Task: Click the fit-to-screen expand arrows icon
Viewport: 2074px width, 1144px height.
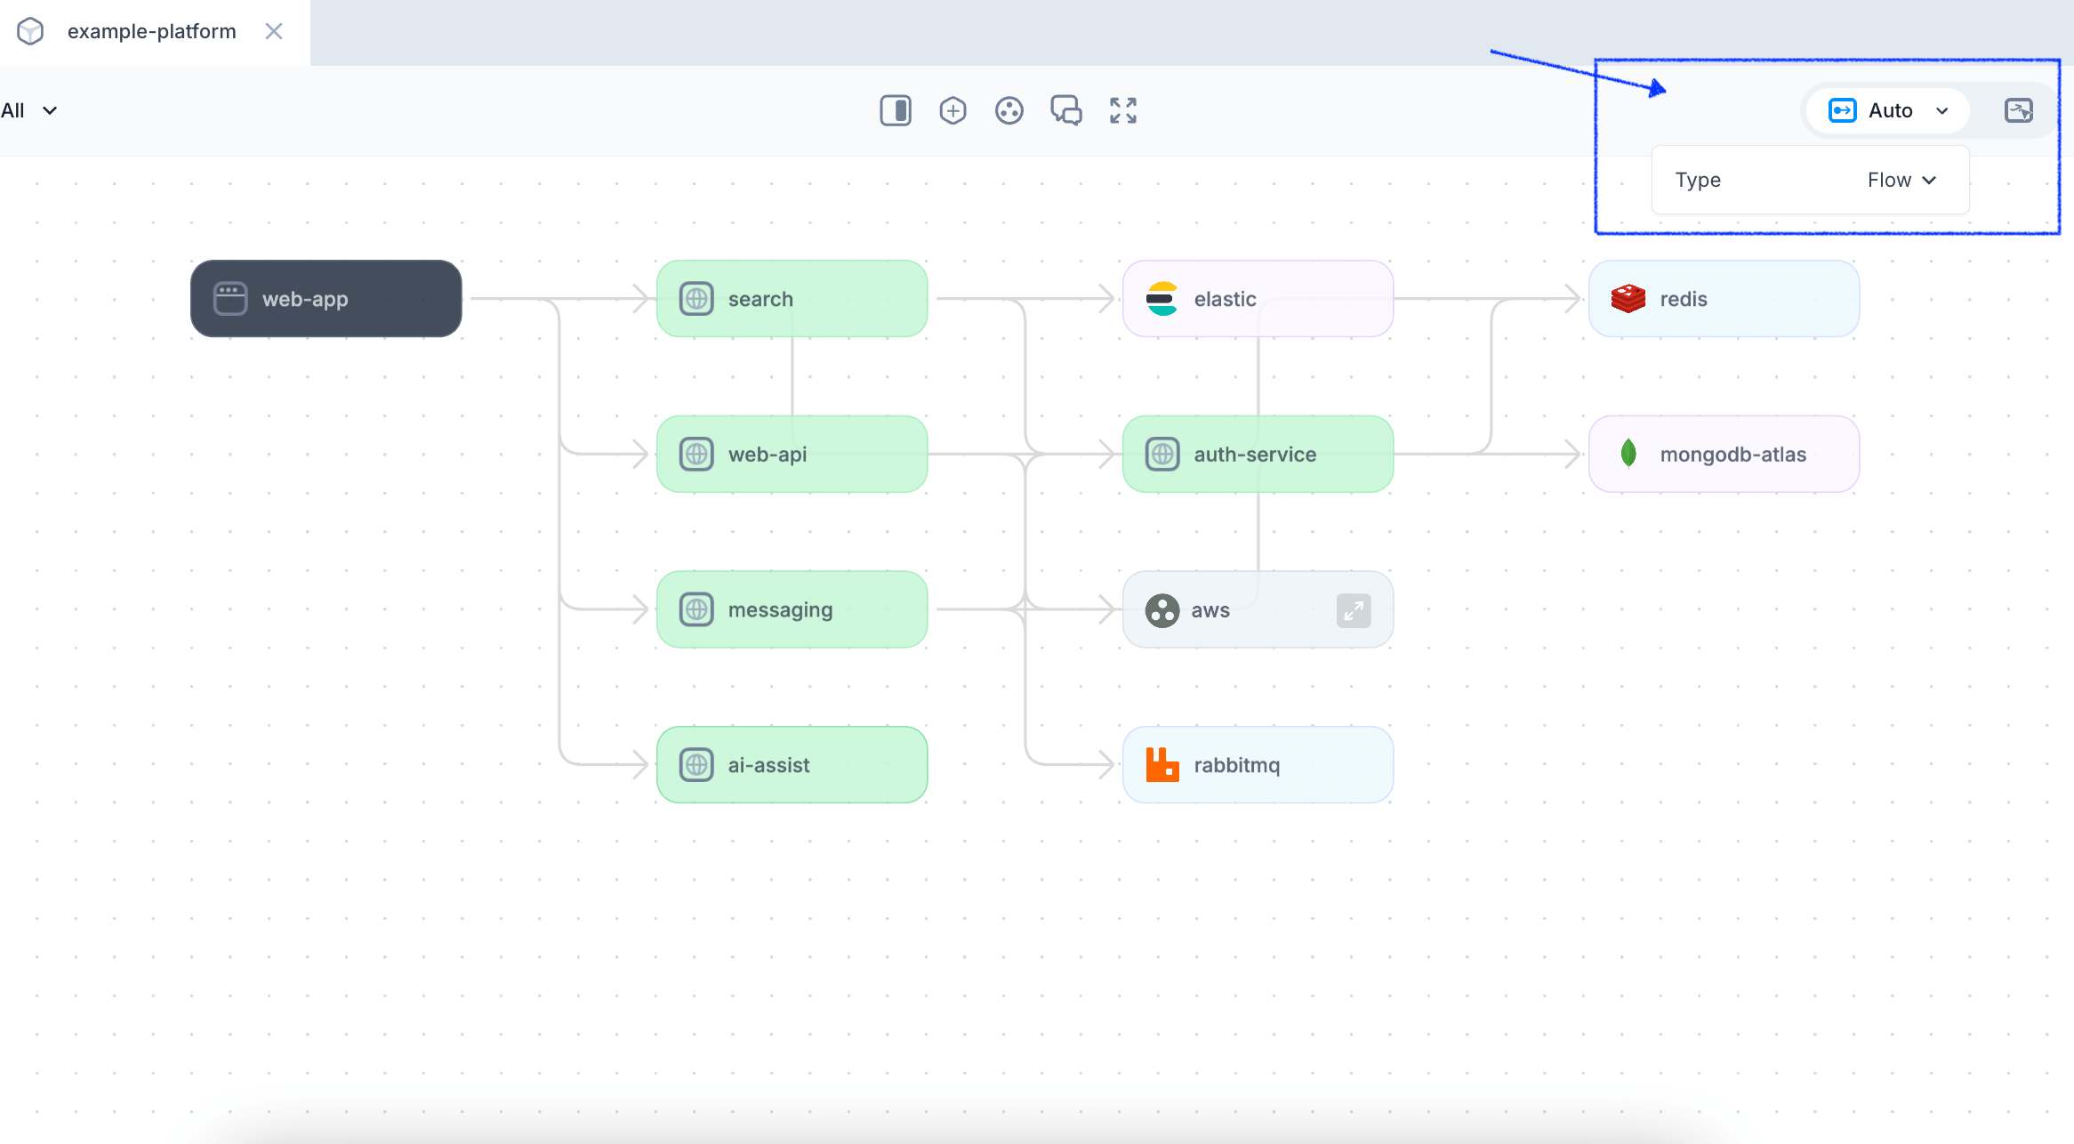Action: click(x=1123, y=110)
